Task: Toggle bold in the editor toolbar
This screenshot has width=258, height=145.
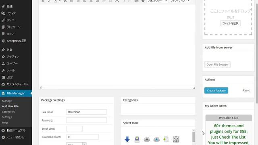Action: pos(43,1)
